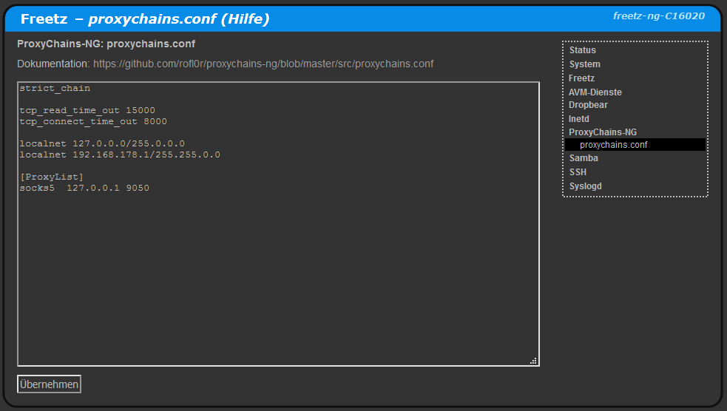Screen dimensions: 727x411
Task: Go to the SSH menu item
Action: tap(578, 172)
